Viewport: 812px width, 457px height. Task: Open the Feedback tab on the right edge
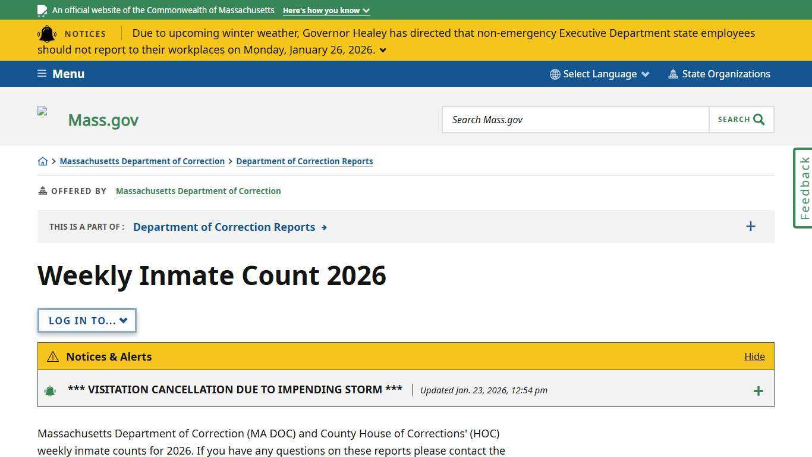[x=802, y=187]
